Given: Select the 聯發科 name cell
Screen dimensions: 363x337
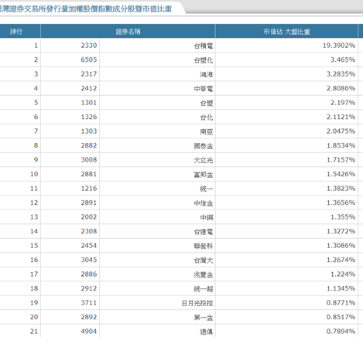Looking at the screenshot, I should (157, 246).
